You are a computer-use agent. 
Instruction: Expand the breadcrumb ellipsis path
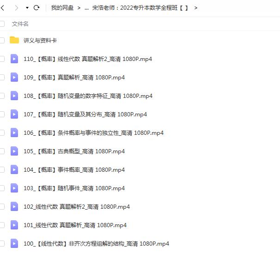[x=86, y=8]
